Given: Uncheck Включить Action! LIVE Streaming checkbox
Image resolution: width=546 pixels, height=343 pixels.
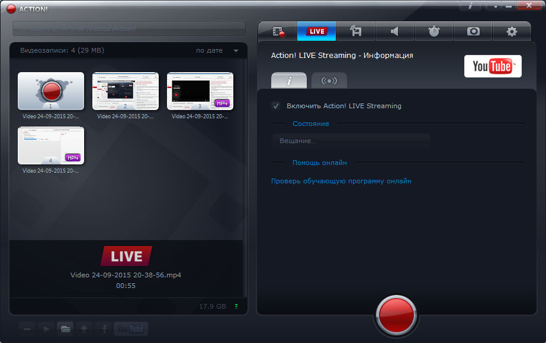Looking at the screenshot, I should [275, 106].
